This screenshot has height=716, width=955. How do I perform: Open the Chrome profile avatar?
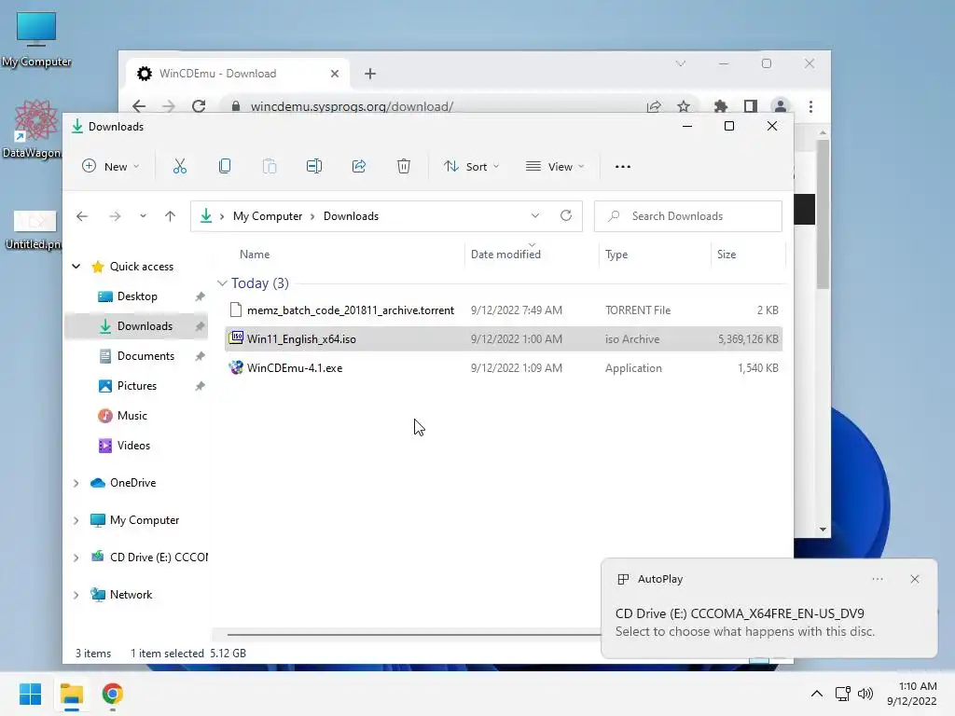click(x=781, y=106)
